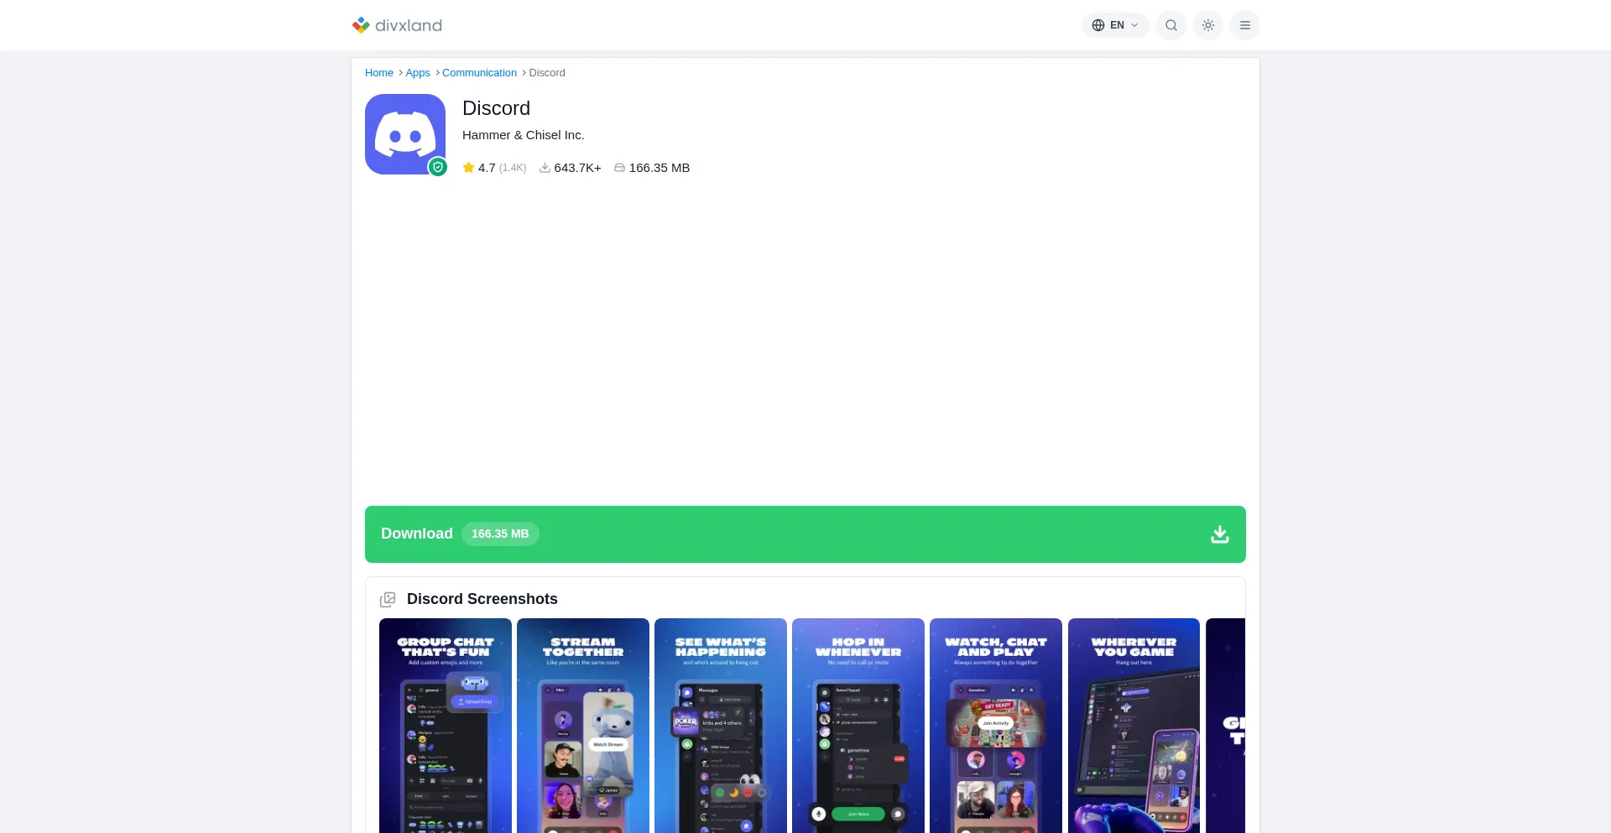The image size is (1611, 833).
Task: Click the green verified shield badge
Action: tap(438, 167)
